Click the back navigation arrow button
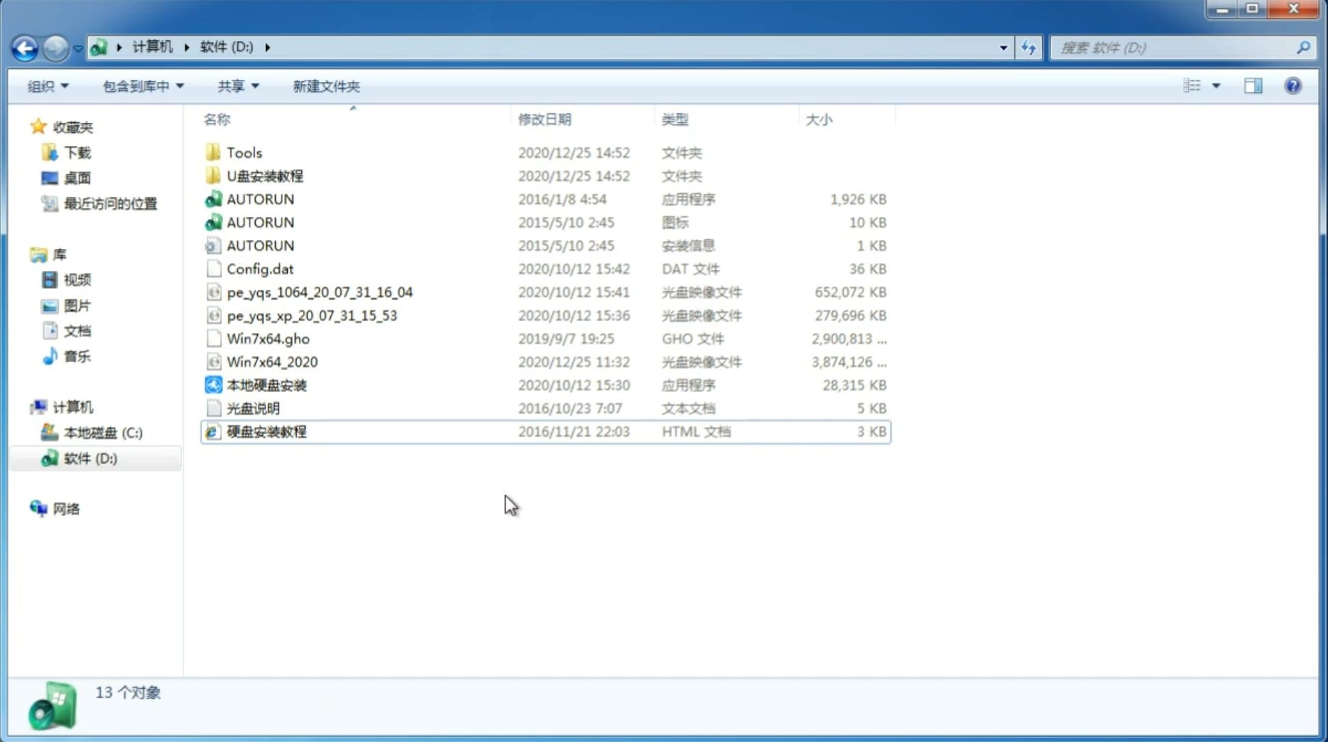Screen dimensions: 1328x742 pyautogui.click(x=25, y=46)
